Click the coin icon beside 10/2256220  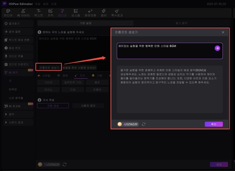40,165
